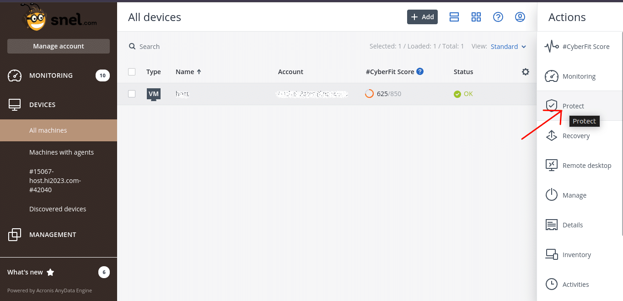Click the Add device button

pos(422,17)
